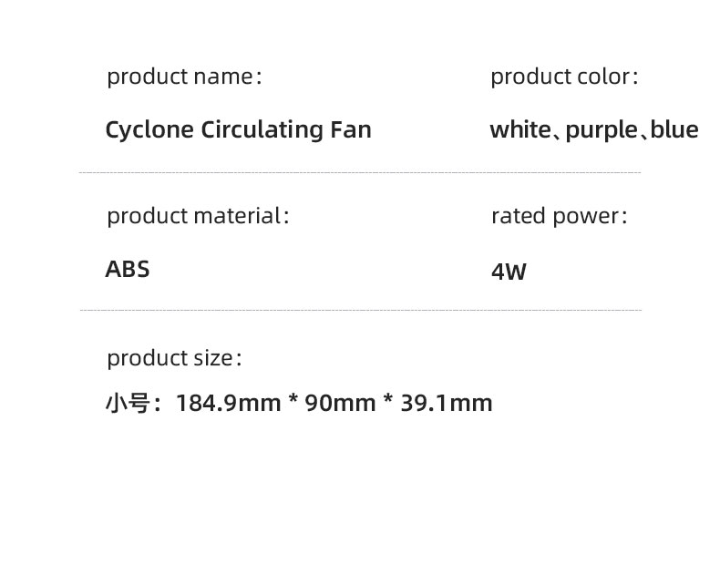Click the "product material:" label

click(x=198, y=216)
